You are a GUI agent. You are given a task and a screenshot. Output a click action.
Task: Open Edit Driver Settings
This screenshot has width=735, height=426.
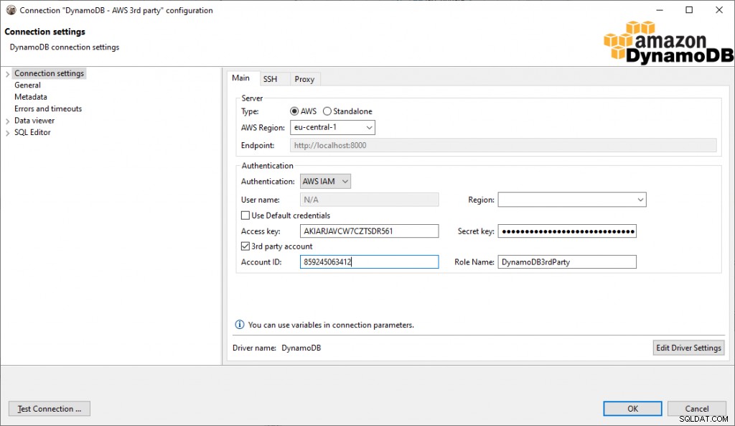688,348
